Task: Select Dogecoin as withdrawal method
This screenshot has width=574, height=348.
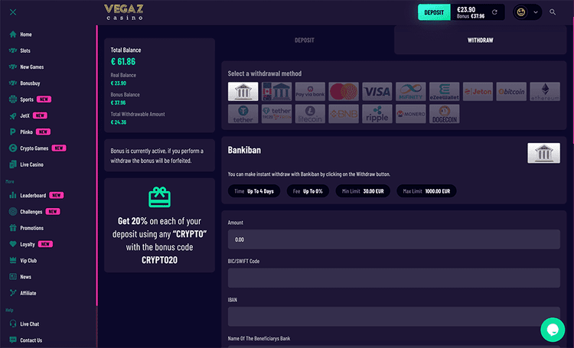Action: click(x=444, y=114)
